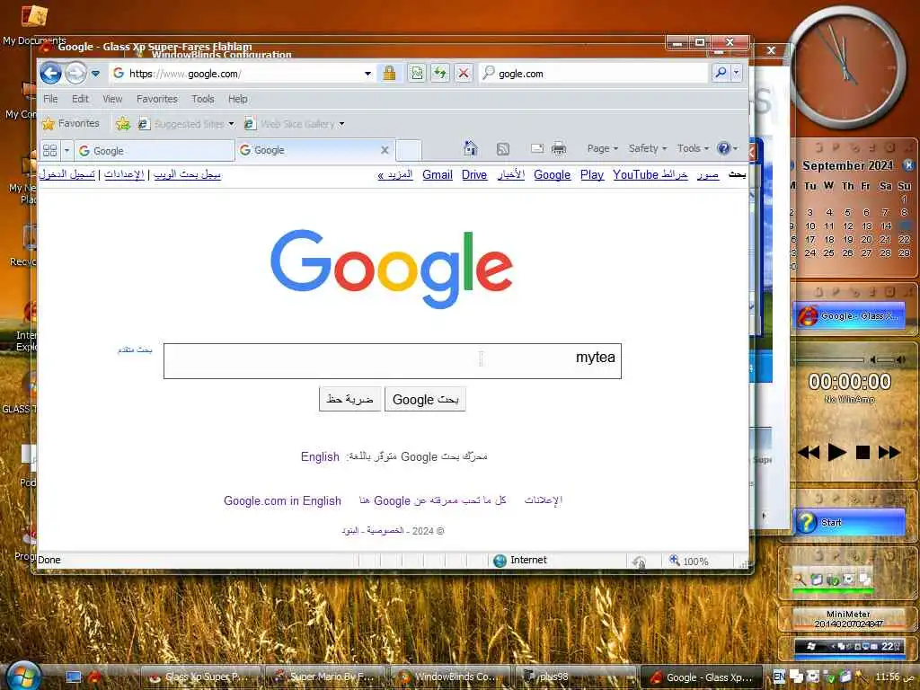
Task: Switch to the first Google tab
Action: pyautogui.click(x=155, y=151)
